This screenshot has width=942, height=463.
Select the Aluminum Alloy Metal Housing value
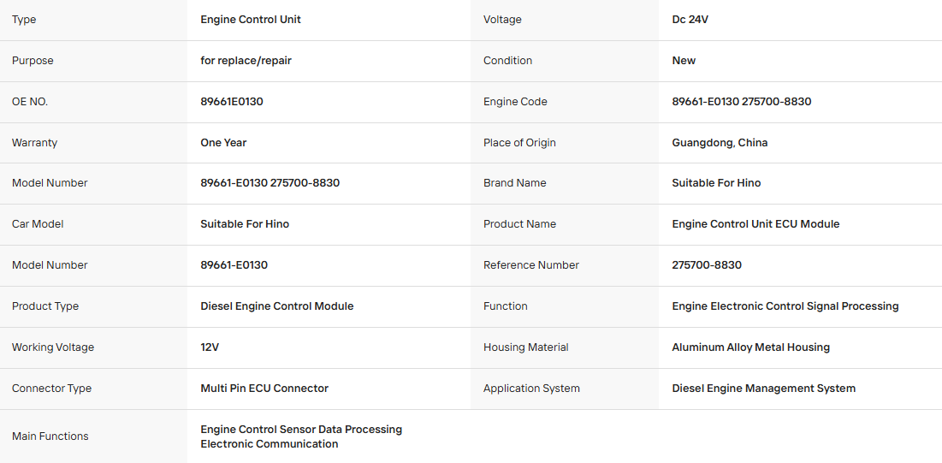(x=751, y=347)
